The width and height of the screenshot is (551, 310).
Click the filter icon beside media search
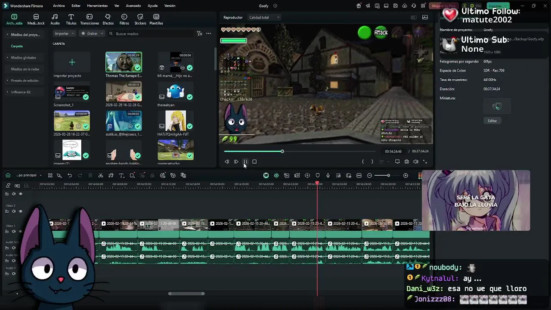click(x=199, y=34)
